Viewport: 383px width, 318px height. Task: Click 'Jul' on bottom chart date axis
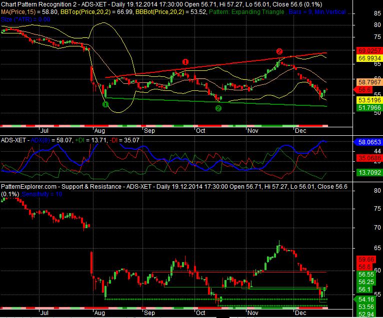point(44,313)
